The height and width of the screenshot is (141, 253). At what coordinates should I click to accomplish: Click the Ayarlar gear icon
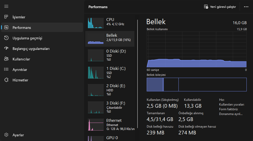click(x=7, y=135)
